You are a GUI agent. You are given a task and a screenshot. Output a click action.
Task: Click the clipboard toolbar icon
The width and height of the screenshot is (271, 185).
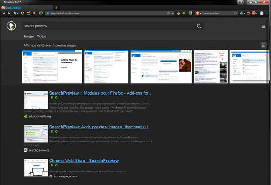(x=262, y=13)
